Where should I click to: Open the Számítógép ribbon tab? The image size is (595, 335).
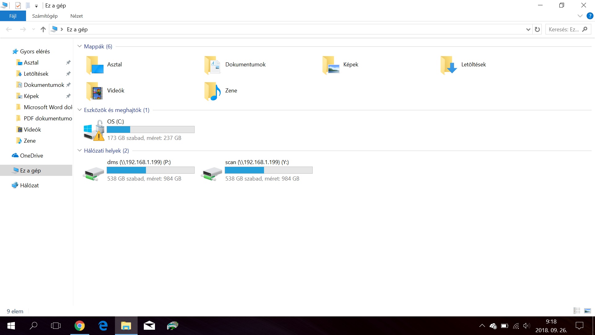coord(45,16)
